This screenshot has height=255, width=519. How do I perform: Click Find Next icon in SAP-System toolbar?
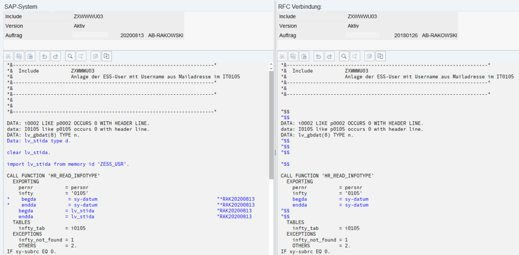[x=81, y=56]
